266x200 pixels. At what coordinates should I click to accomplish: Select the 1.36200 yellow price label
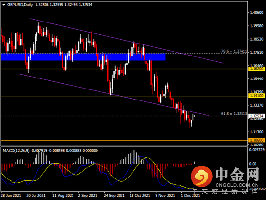(256, 69)
